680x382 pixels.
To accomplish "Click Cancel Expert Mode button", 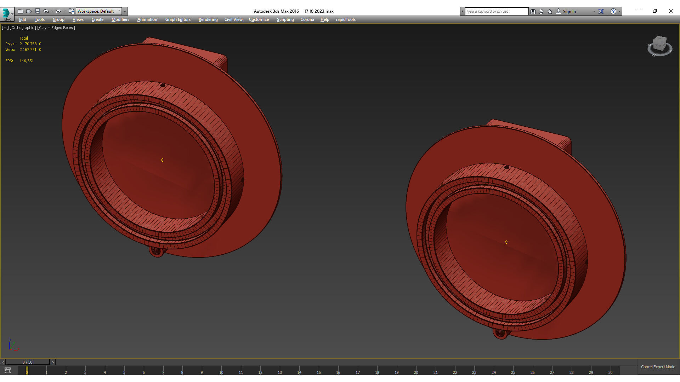I will [x=658, y=367].
